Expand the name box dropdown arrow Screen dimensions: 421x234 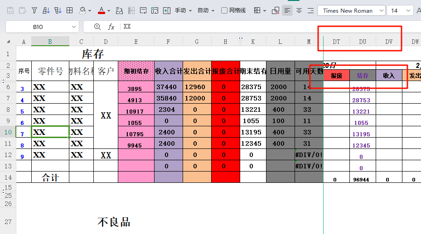[x=73, y=27]
